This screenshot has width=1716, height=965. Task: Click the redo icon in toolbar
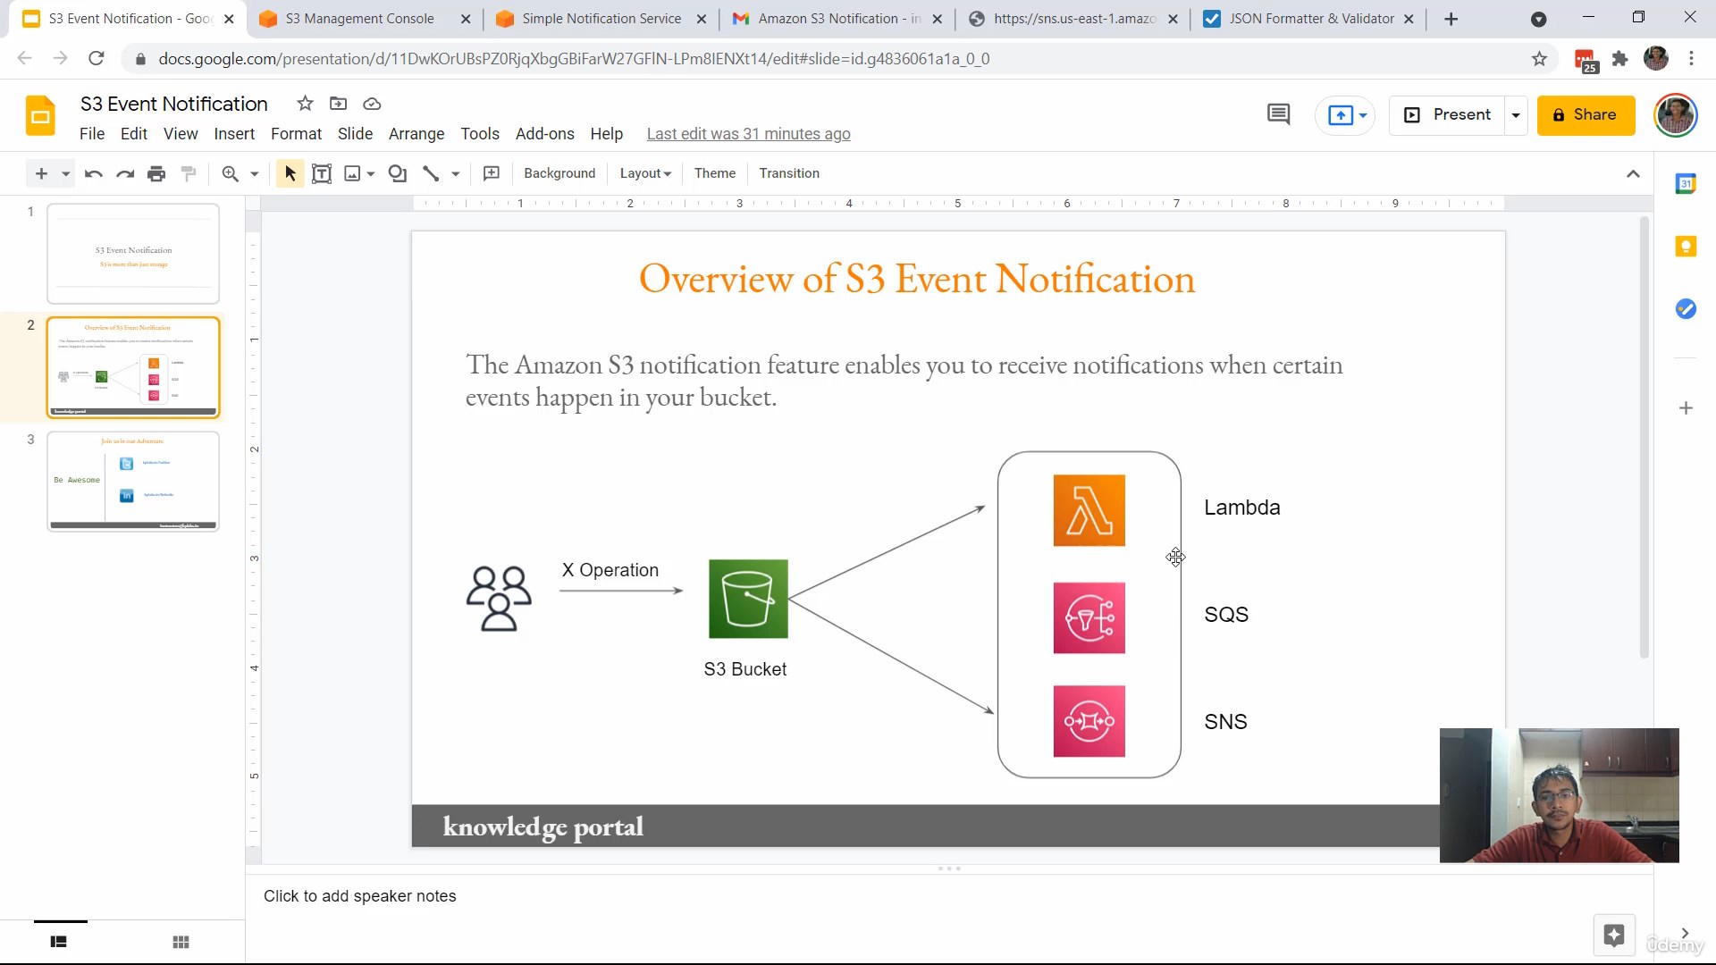[125, 173]
